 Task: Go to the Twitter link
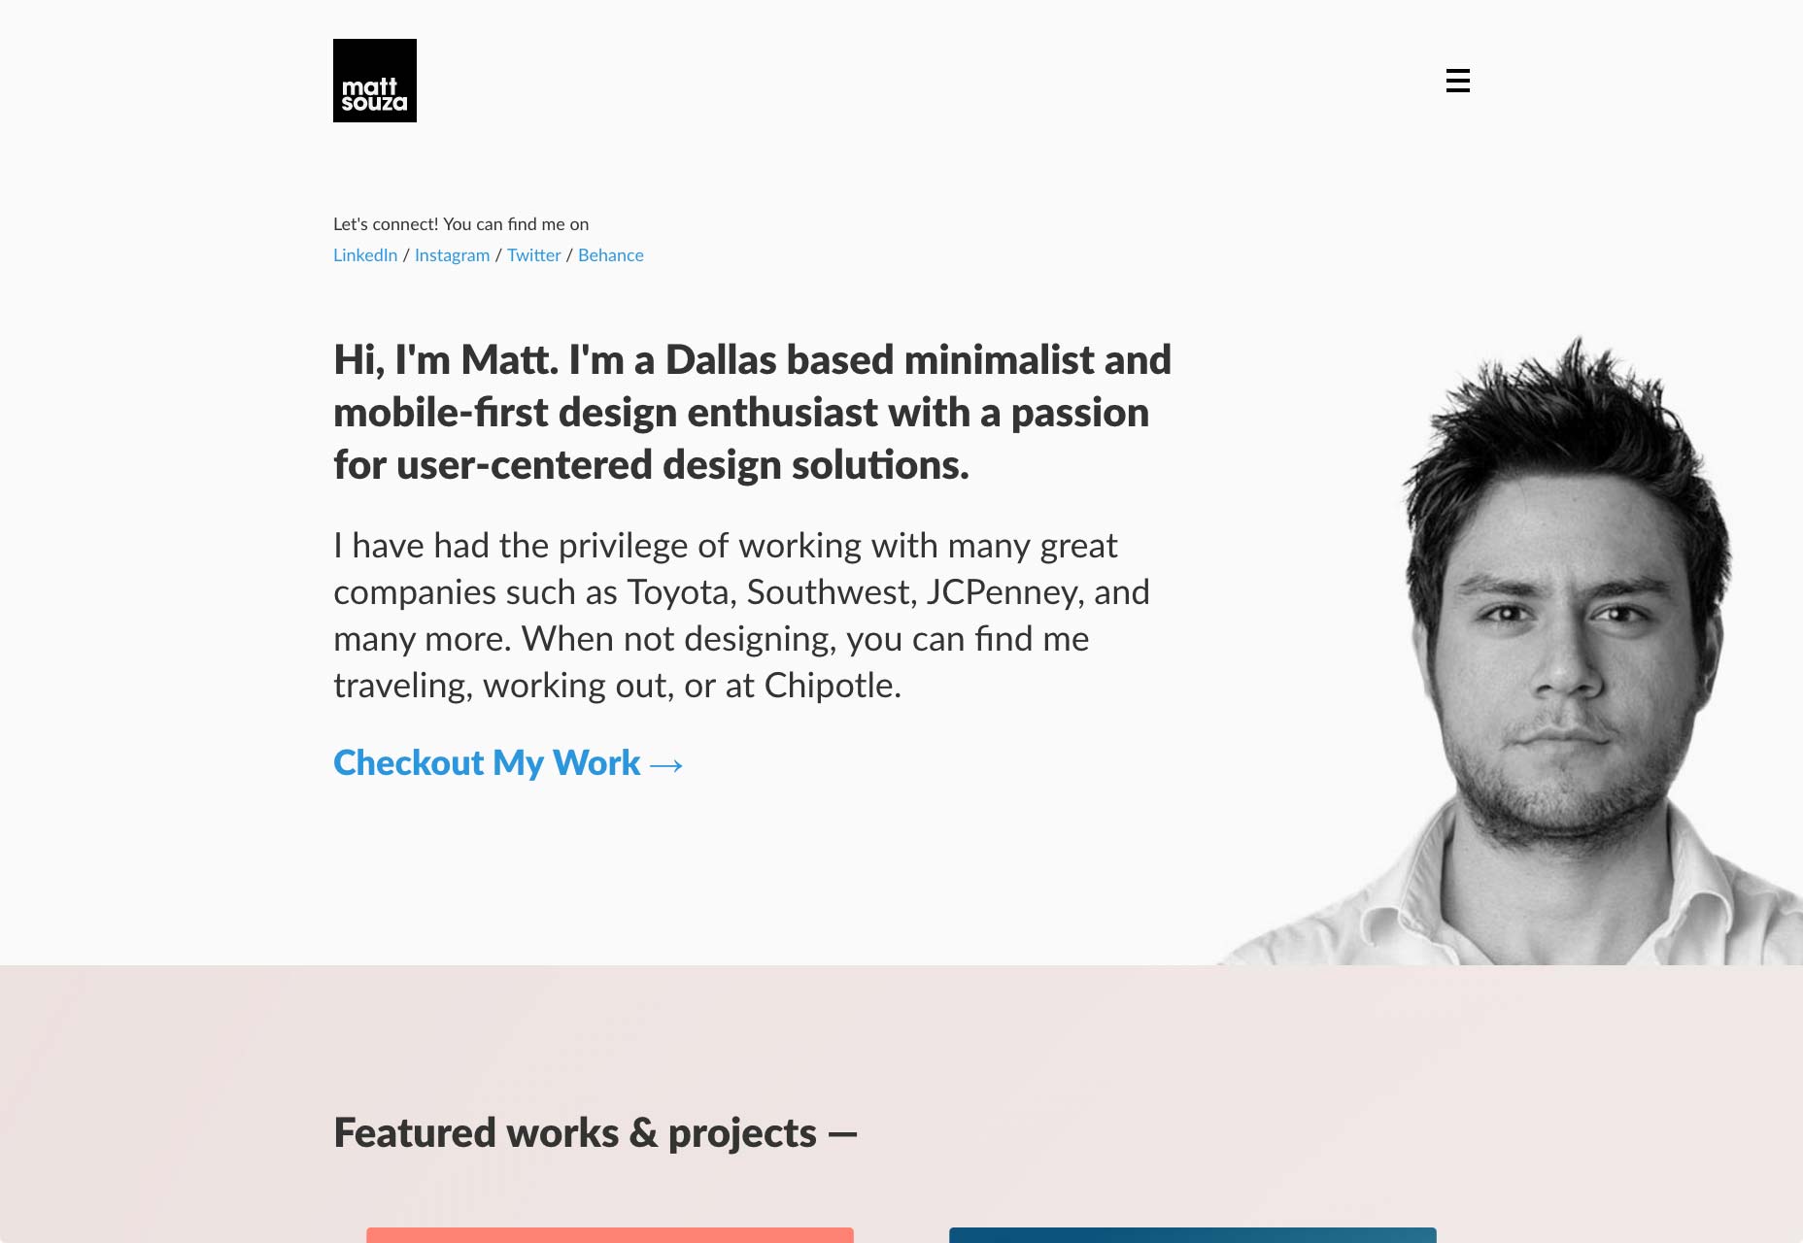click(533, 255)
